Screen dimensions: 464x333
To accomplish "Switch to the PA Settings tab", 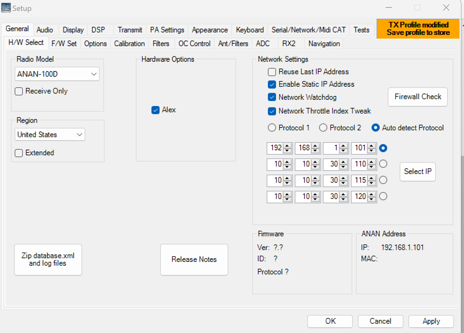I will click(x=167, y=30).
